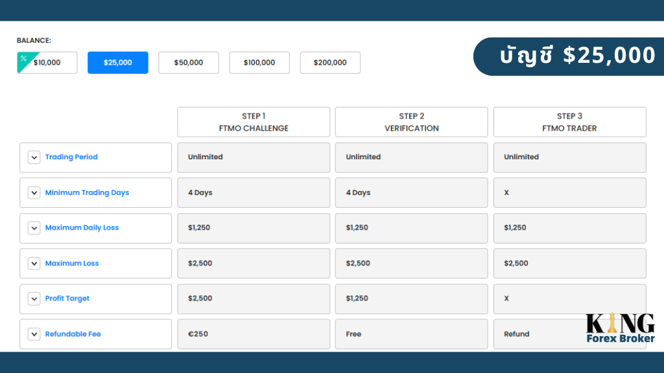Click the Step 1 Trading Period Unlimited cell
This screenshot has height=373, width=664.
[254, 157]
